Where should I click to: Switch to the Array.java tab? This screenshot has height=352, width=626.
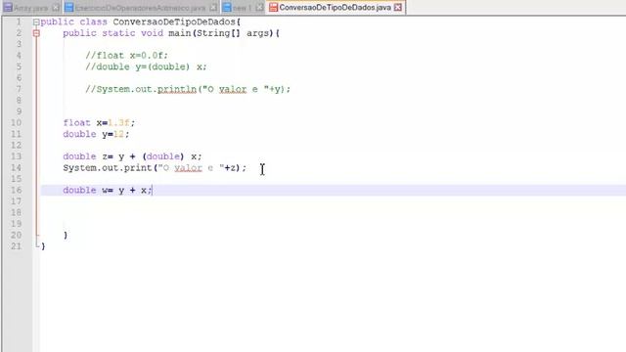pyautogui.click(x=31, y=8)
